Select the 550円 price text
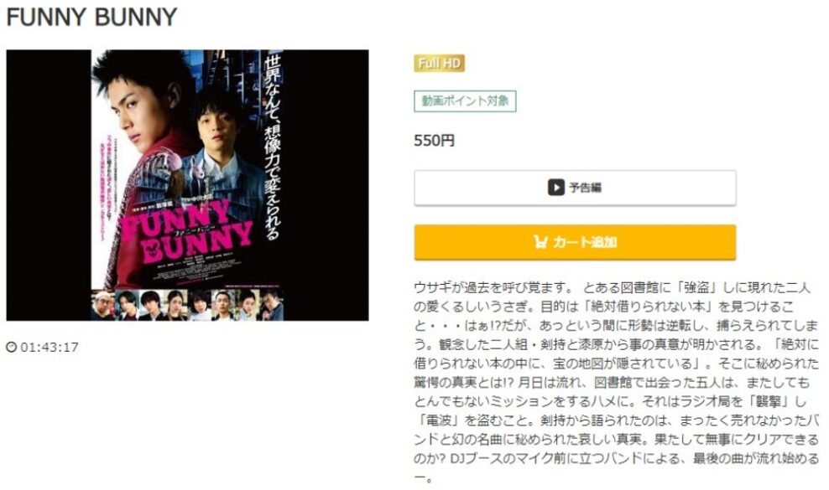Image resolution: width=829 pixels, height=490 pixels. pos(434,141)
